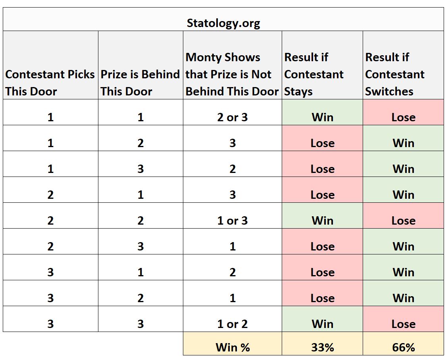Select the 'Result if Contestant Switches' header
448x359 pixels.
(x=403, y=65)
